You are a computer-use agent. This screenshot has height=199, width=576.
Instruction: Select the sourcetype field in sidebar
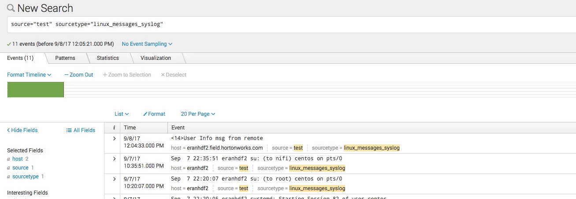point(26,177)
